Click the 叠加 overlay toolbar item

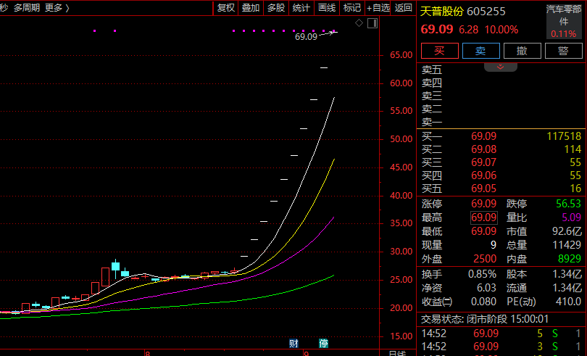pos(251,8)
